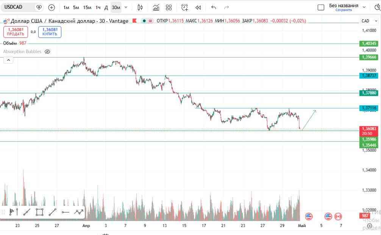Select the horizontal ray drawing tool

pos(66,212)
